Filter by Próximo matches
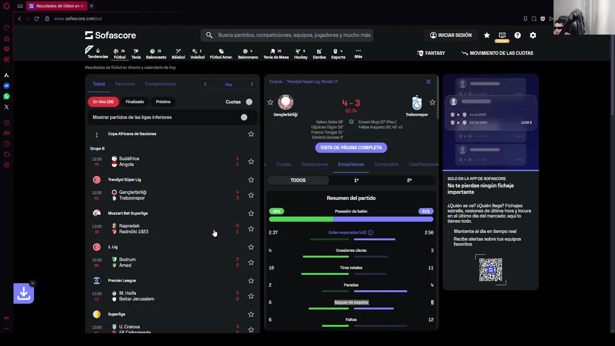This screenshot has width=615, height=346. (x=163, y=102)
